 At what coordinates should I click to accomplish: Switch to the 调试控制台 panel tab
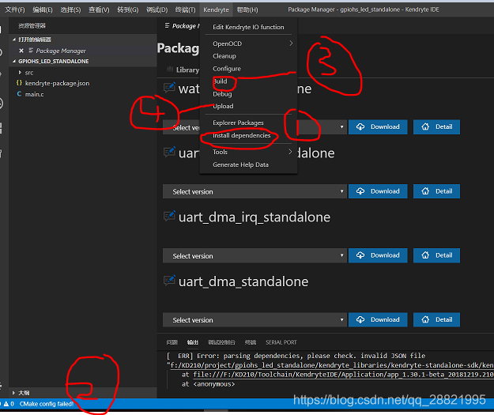221,342
